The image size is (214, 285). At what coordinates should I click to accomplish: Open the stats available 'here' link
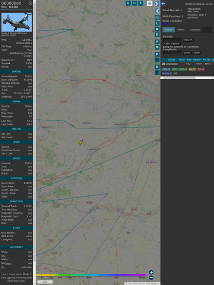(x=165, y=24)
